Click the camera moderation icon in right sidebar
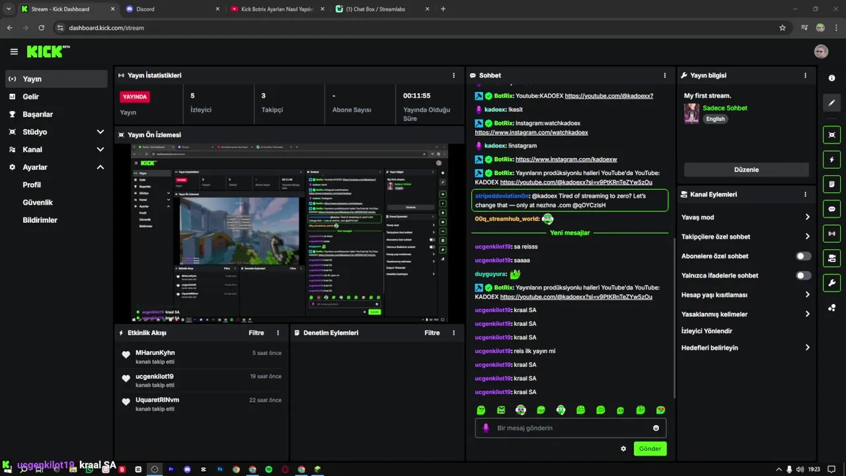The image size is (846, 476). coord(831,258)
